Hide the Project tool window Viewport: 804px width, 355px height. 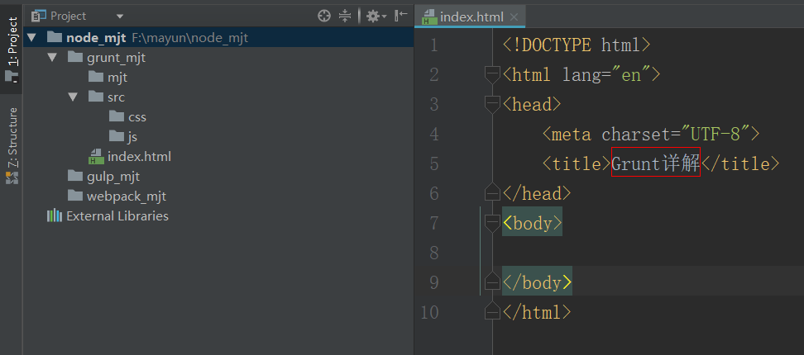(401, 16)
